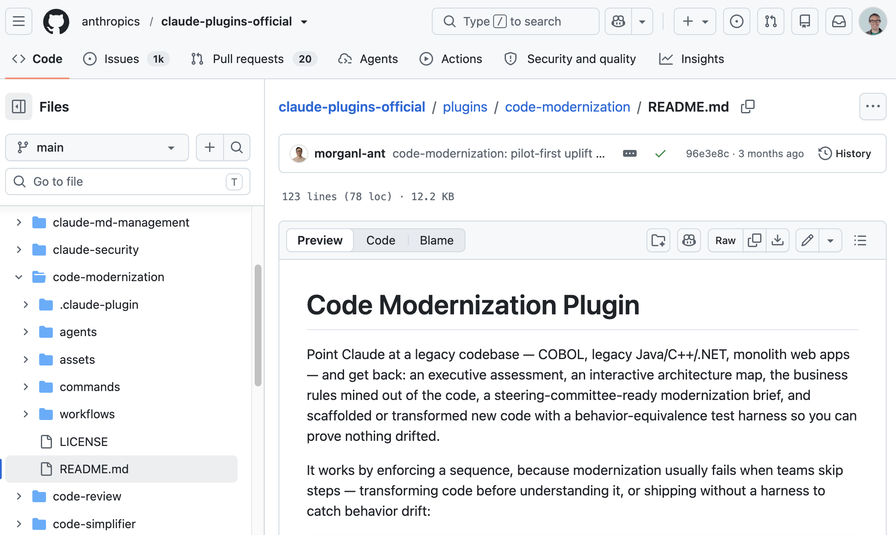
Task: Expand the commands folder
Action: click(x=26, y=387)
